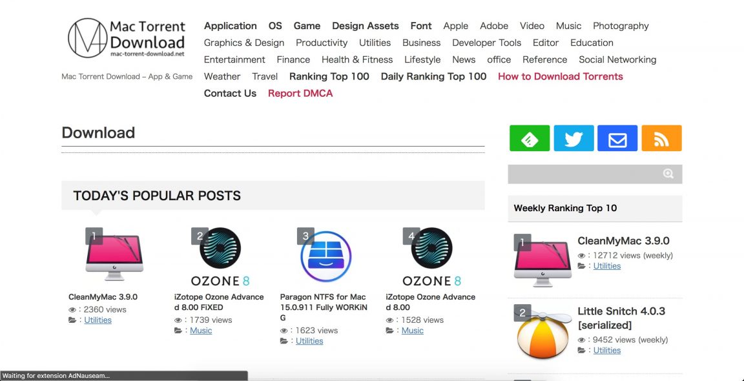This screenshot has height=381, width=744.
Task: Click the blue email envelope button
Action: tap(617, 138)
